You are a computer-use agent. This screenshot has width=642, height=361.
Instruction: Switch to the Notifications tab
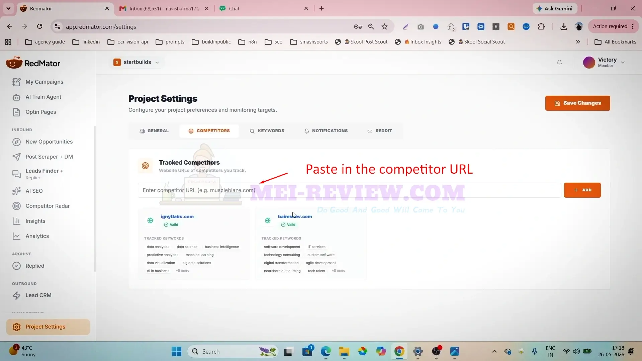pos(326,131)
